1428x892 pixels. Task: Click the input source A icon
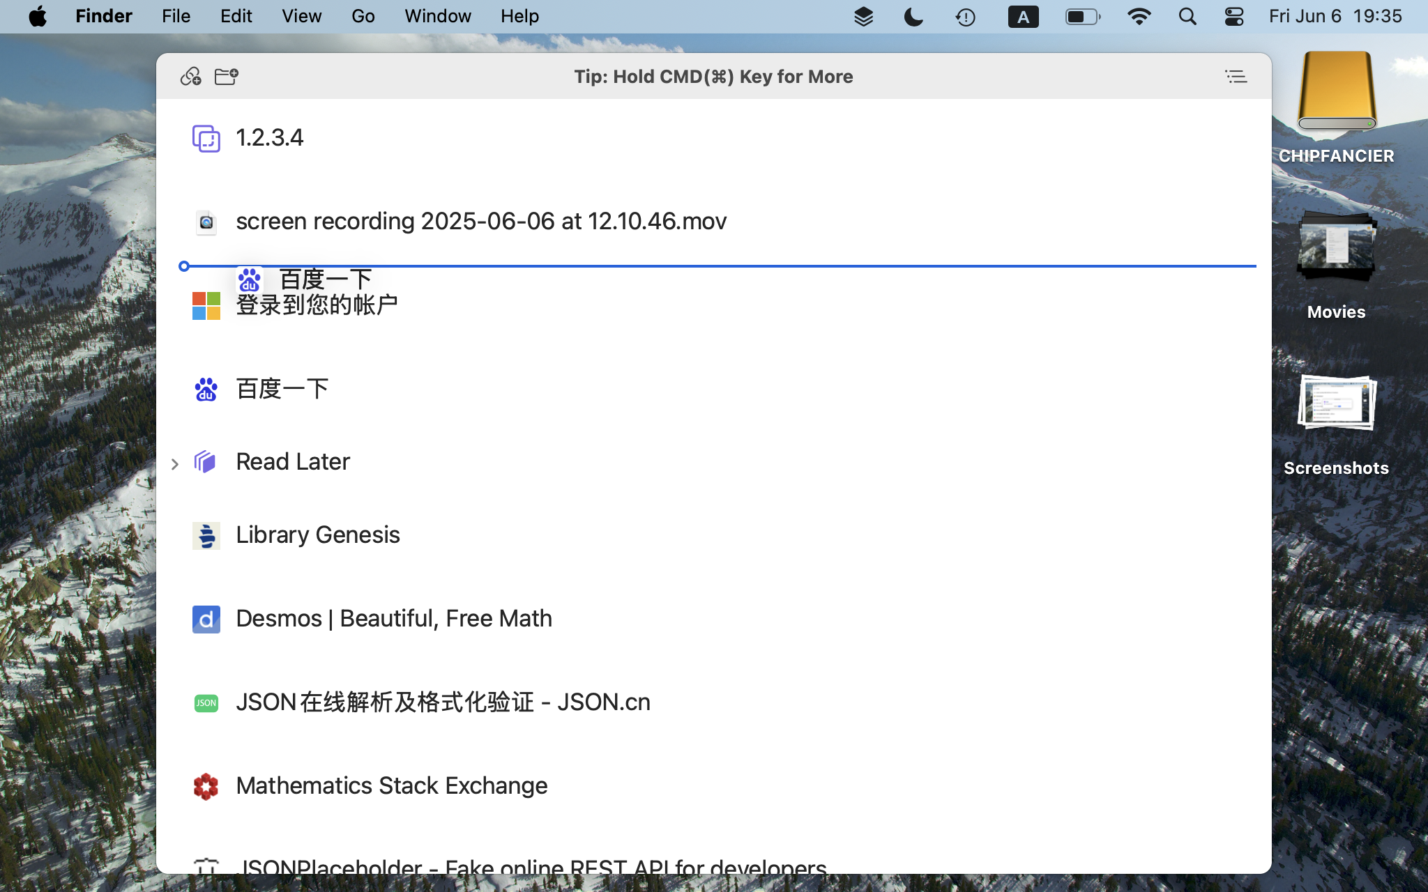coord(1023,17)
